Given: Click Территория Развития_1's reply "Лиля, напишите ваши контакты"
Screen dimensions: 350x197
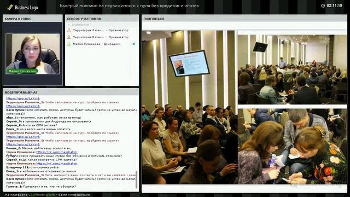Looking at the screenshot, I should coord(71,175).
